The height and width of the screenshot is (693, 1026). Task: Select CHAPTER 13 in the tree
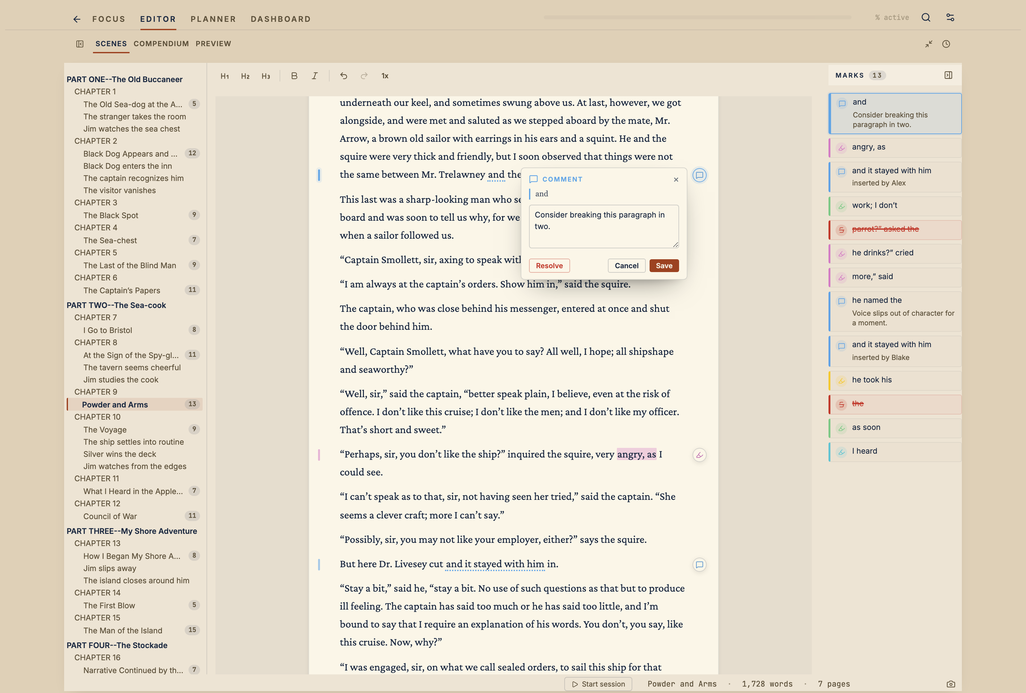tap(97, 543)
